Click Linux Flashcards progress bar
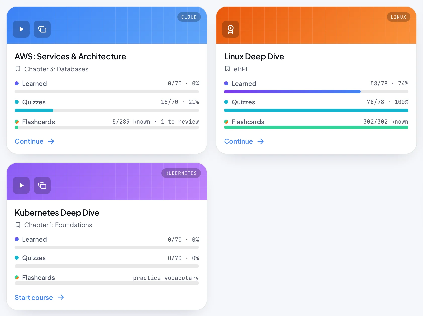This screenshot has width=423, height=316. [x=316, y=127]
